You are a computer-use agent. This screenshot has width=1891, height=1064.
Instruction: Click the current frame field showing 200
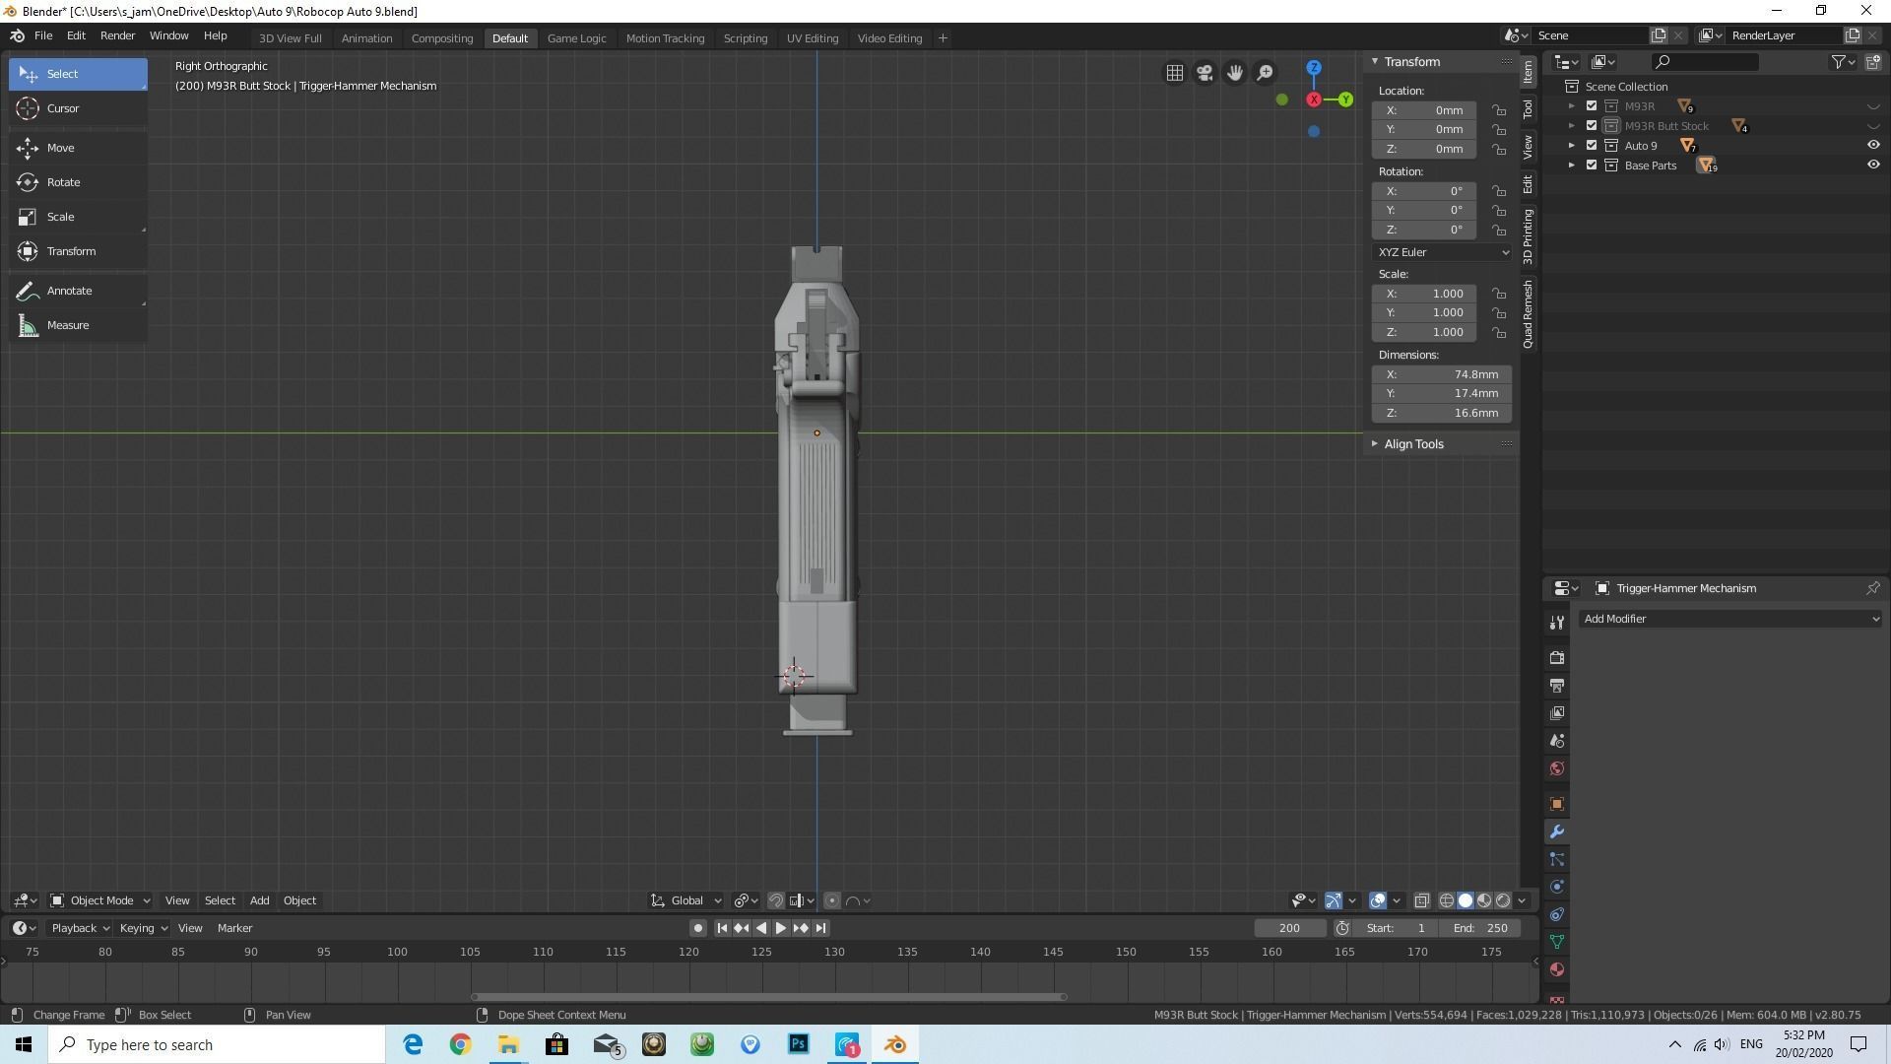[x=1289, y=928]
